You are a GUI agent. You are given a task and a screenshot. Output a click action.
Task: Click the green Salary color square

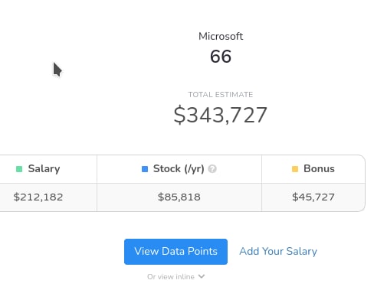[19, 169]
